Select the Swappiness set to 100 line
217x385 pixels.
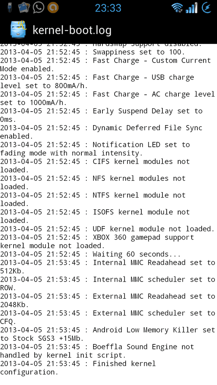tap(92, 52)
